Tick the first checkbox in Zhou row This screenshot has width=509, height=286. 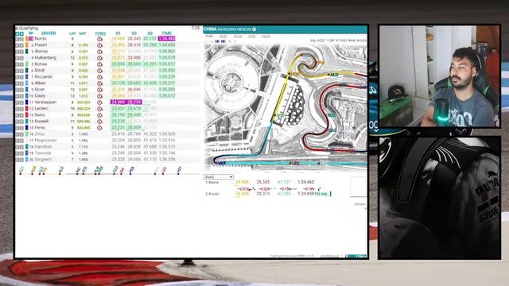tap(17, 134)
